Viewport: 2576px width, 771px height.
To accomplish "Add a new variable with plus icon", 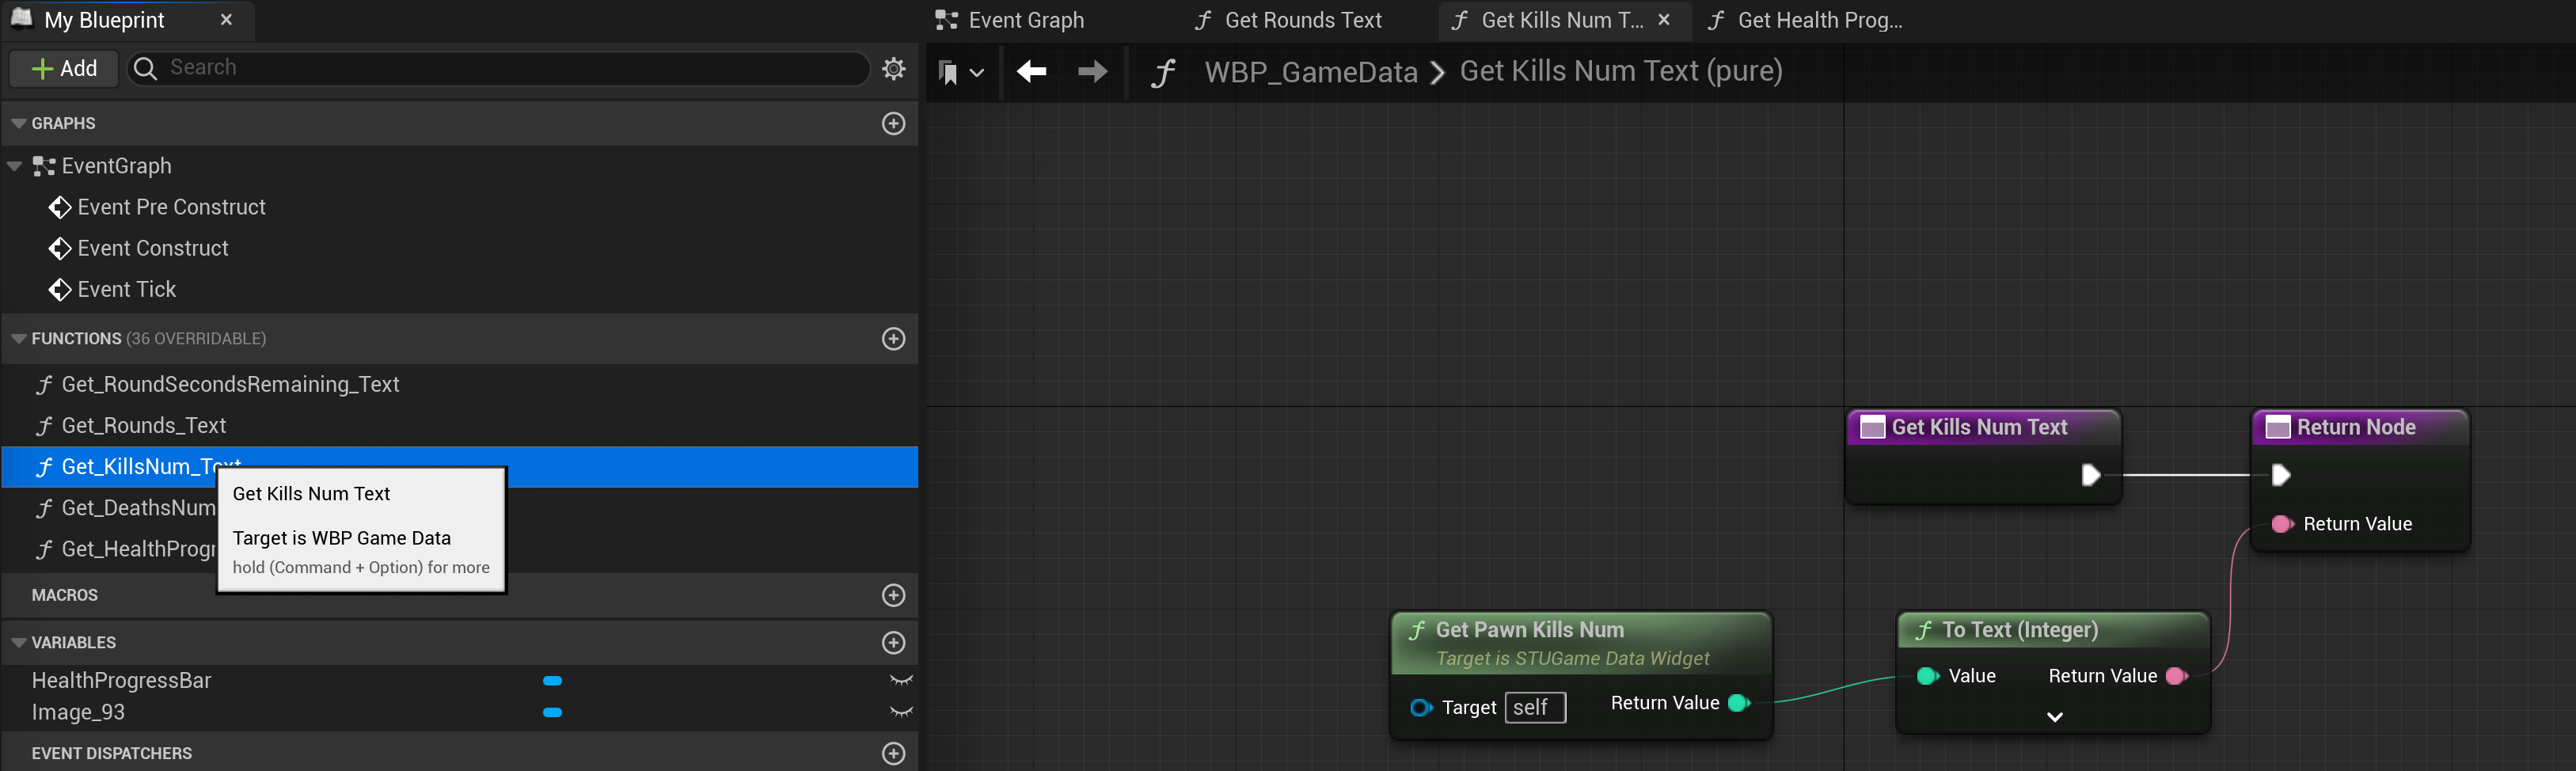I will (894, 642).
